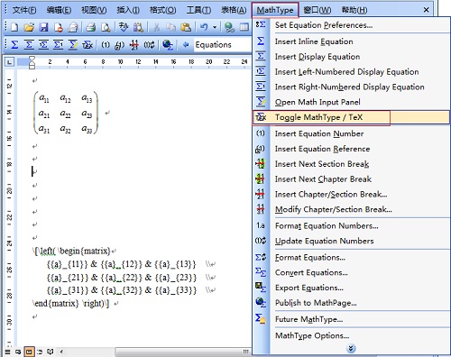Click Insert Equation Reference toolbar icon

pos(120,45)
